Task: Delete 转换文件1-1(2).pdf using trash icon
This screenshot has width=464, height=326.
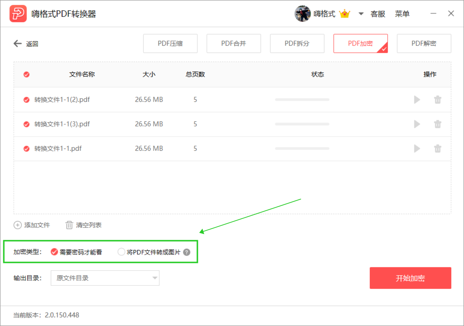Action: point(438,100)
